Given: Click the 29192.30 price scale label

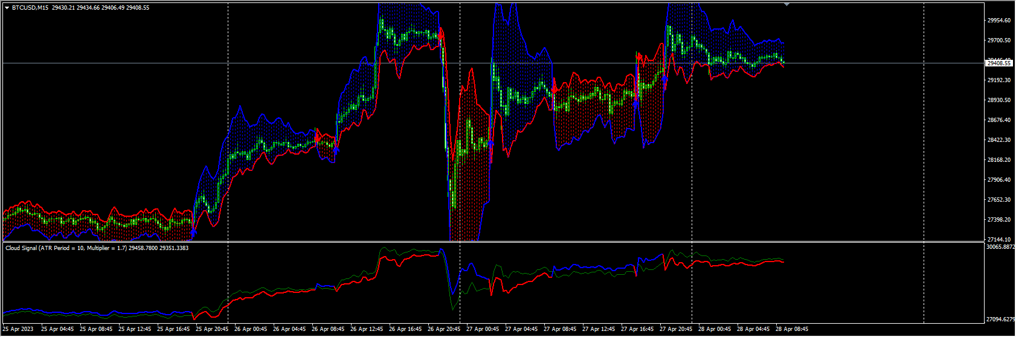Looking at the screenshot, I should tap(998, 80).
